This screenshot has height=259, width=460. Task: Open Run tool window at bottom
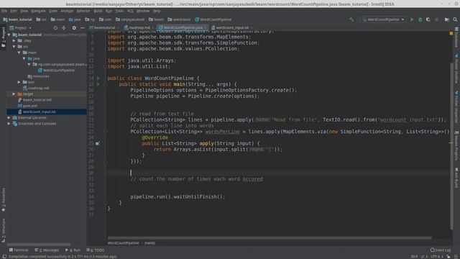tap(73, 250)
